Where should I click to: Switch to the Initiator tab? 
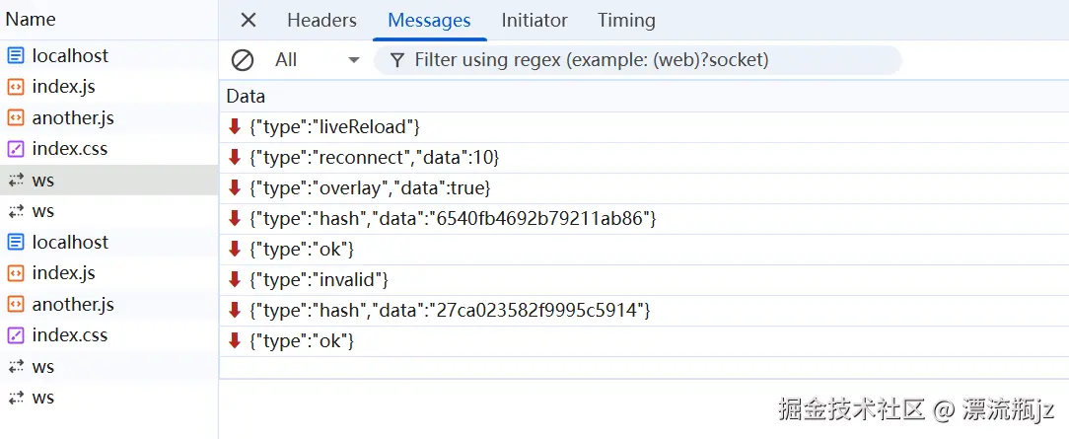click(534, 21)
